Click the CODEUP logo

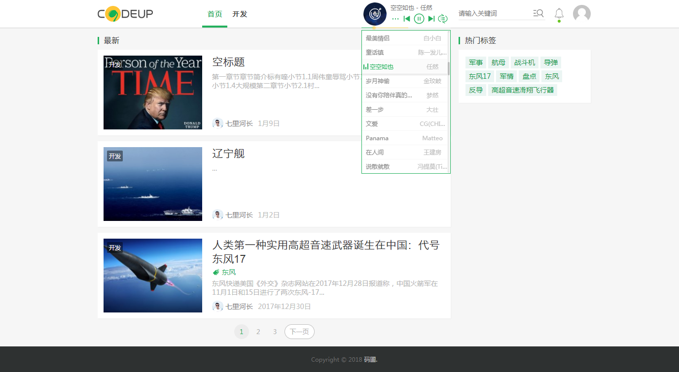[x=125, y=14]
